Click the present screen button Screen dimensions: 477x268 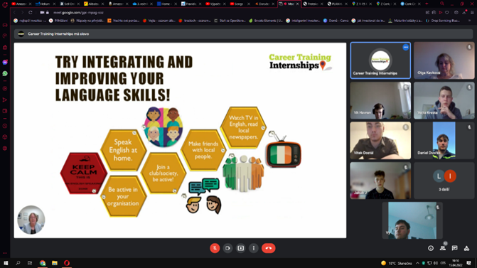240,248
